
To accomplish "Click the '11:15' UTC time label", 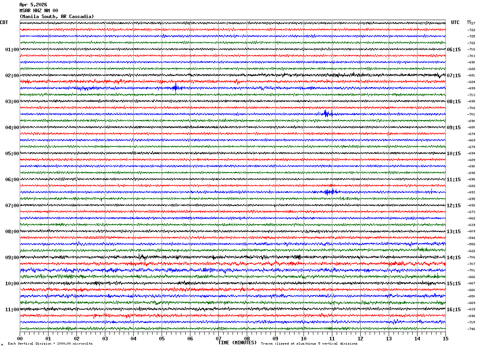I will click(454, 180).
